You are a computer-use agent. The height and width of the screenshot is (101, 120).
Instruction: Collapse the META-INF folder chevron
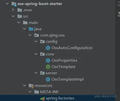pyautogui.click(x=30, y=92)
